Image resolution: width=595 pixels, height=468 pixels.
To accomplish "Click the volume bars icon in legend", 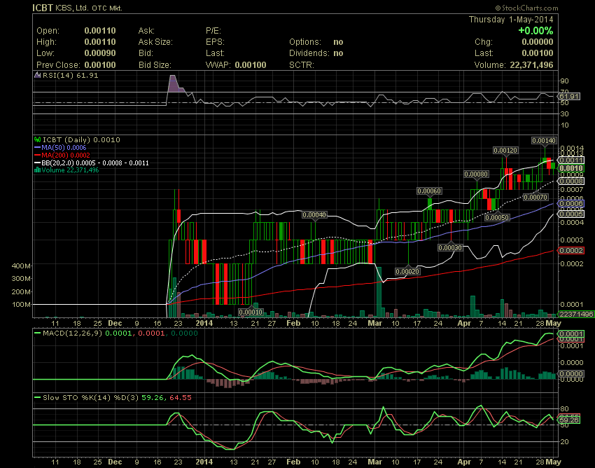I will (x=37, y=170).
